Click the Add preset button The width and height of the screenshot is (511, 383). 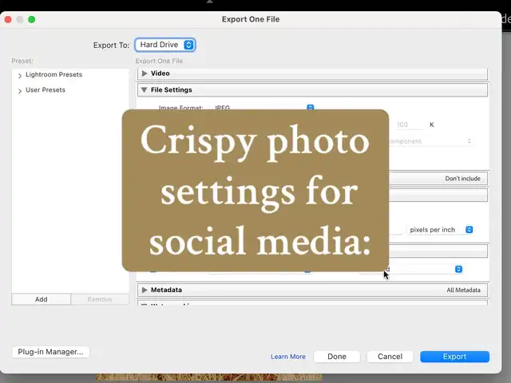pos(41,299)
